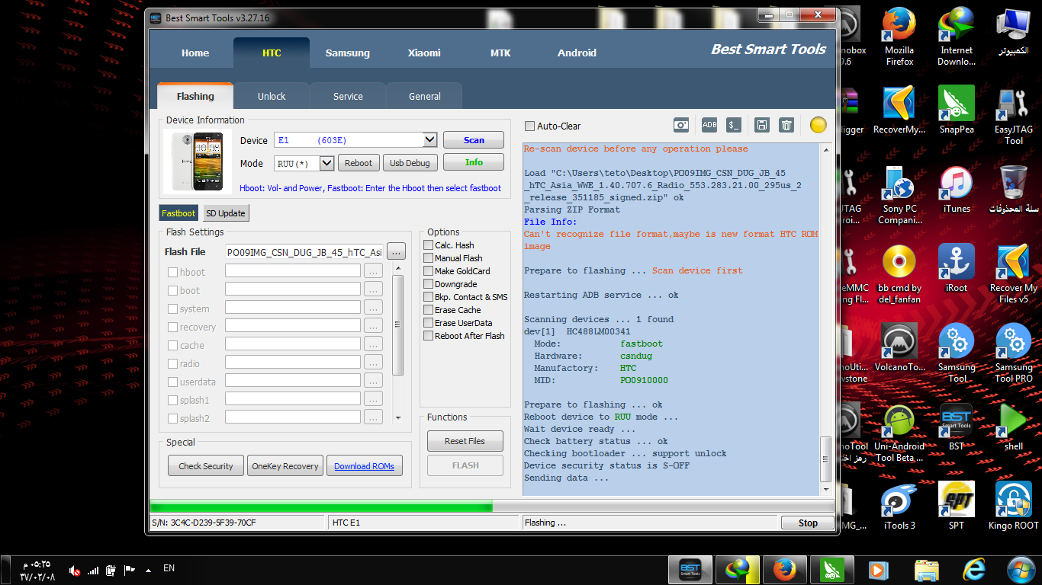Viewport: 1042px width, 585px height.
Task: Launch iRoot desktop shortcut
Action: (957, 269)
